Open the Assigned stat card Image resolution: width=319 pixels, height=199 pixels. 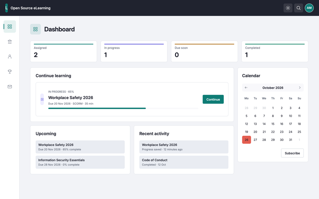63,51
